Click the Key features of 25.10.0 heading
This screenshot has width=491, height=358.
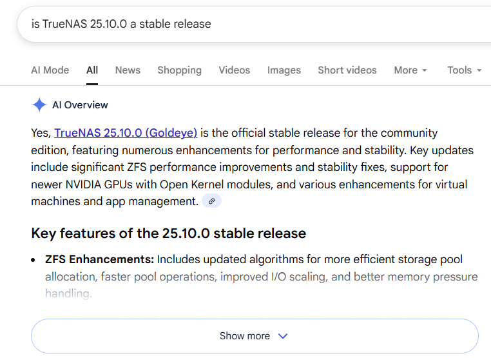(x=168, y=233)
